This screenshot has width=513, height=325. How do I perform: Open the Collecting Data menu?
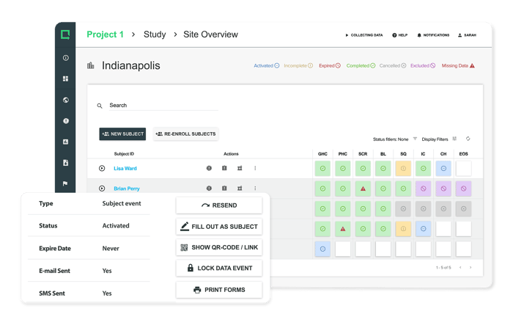[x=363, y=35]
